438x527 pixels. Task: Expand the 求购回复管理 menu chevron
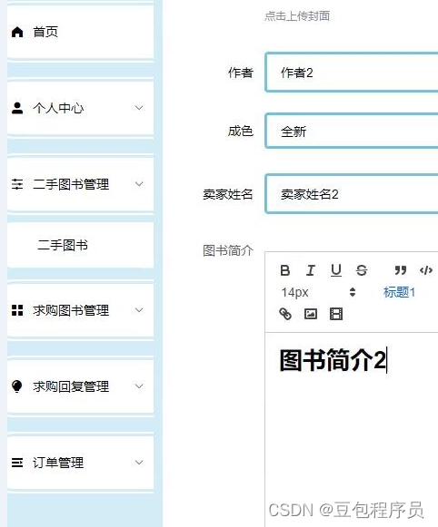coord(139,386)
